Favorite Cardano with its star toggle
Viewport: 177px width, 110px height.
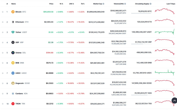(x=3, y=94)
